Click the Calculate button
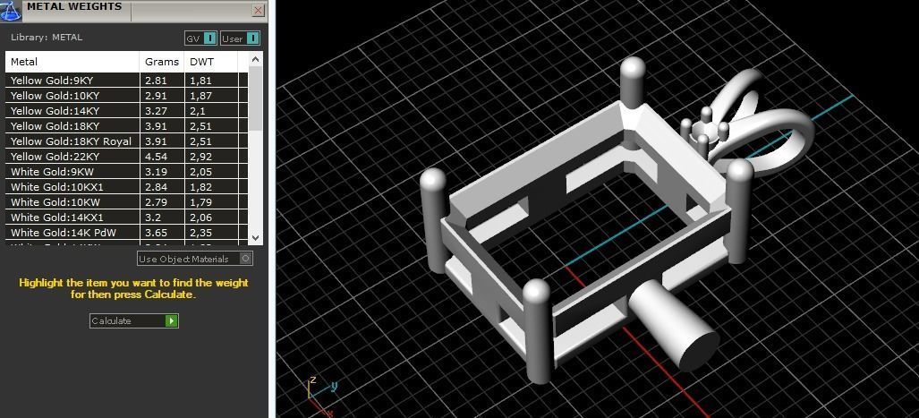Viewport: 919px width, 418px height. coord(133,320)
